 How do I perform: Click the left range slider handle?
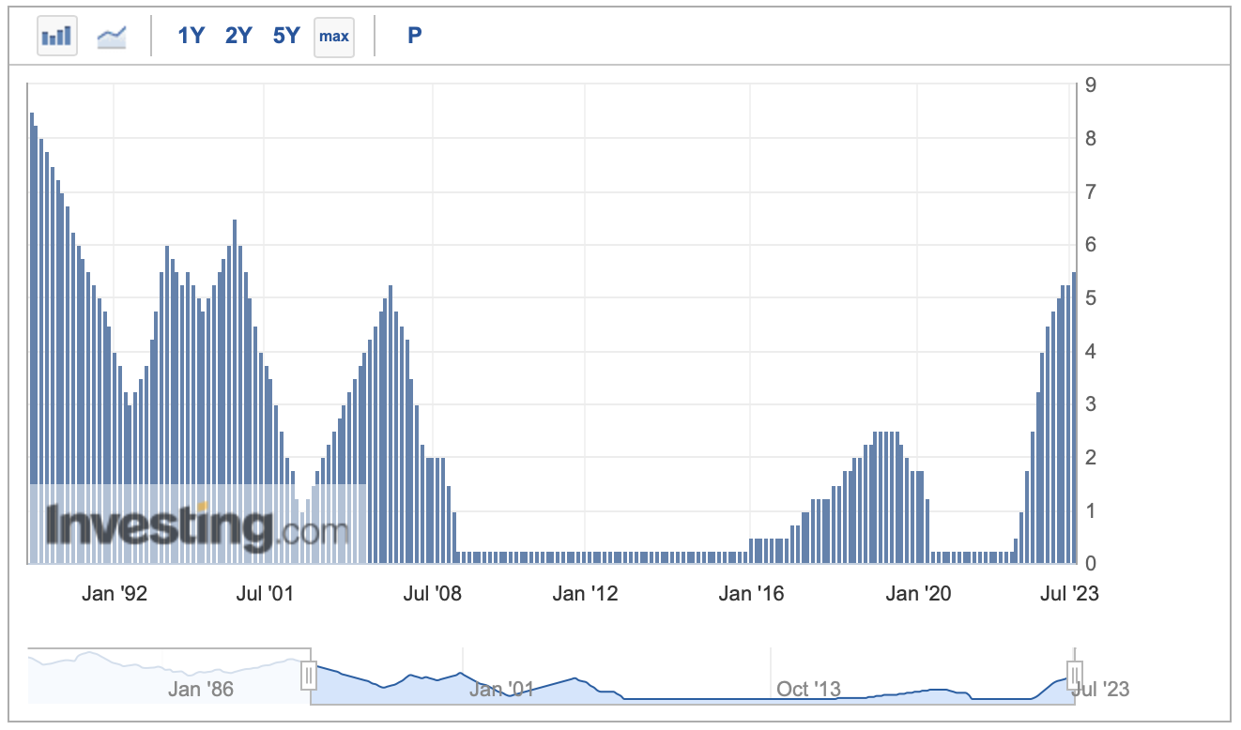309,675
